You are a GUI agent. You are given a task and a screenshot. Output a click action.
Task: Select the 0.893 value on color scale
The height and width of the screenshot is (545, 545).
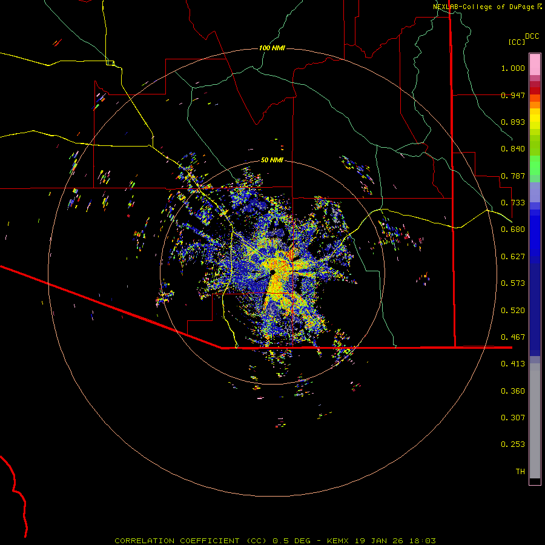click(513, 122)
